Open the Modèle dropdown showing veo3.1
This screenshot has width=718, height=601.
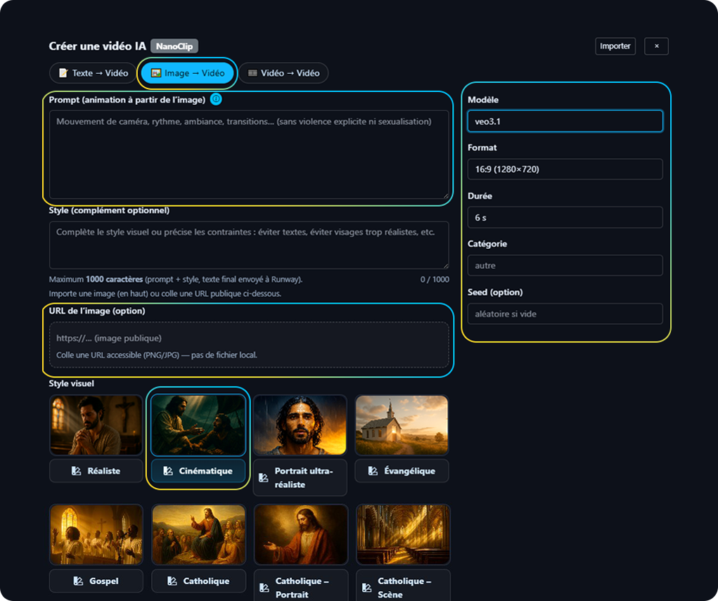pyautogui.click(x=565, y=121)
